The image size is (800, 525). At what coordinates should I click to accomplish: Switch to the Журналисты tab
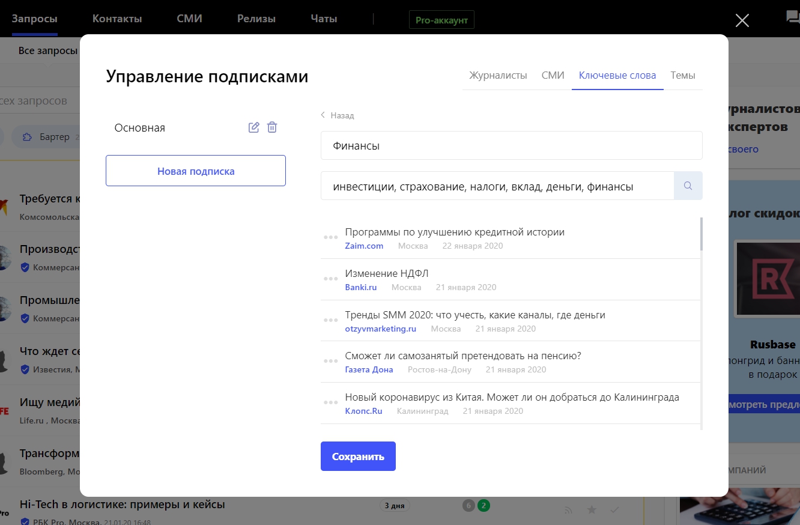click(498, 76)
